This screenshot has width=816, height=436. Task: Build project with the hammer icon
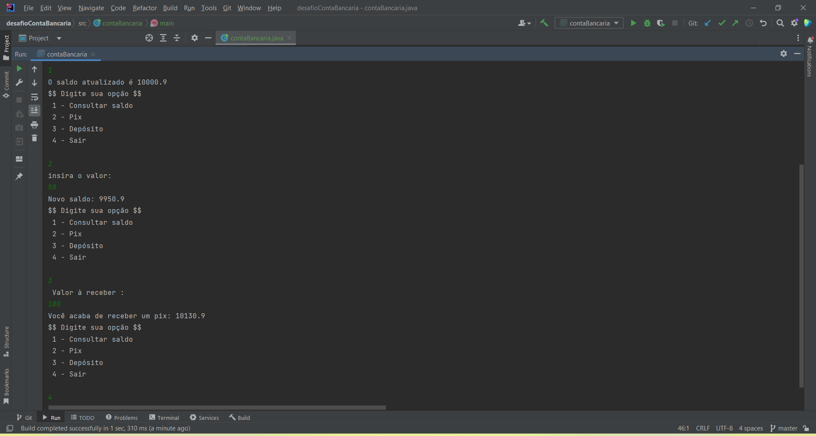(544, 23)
